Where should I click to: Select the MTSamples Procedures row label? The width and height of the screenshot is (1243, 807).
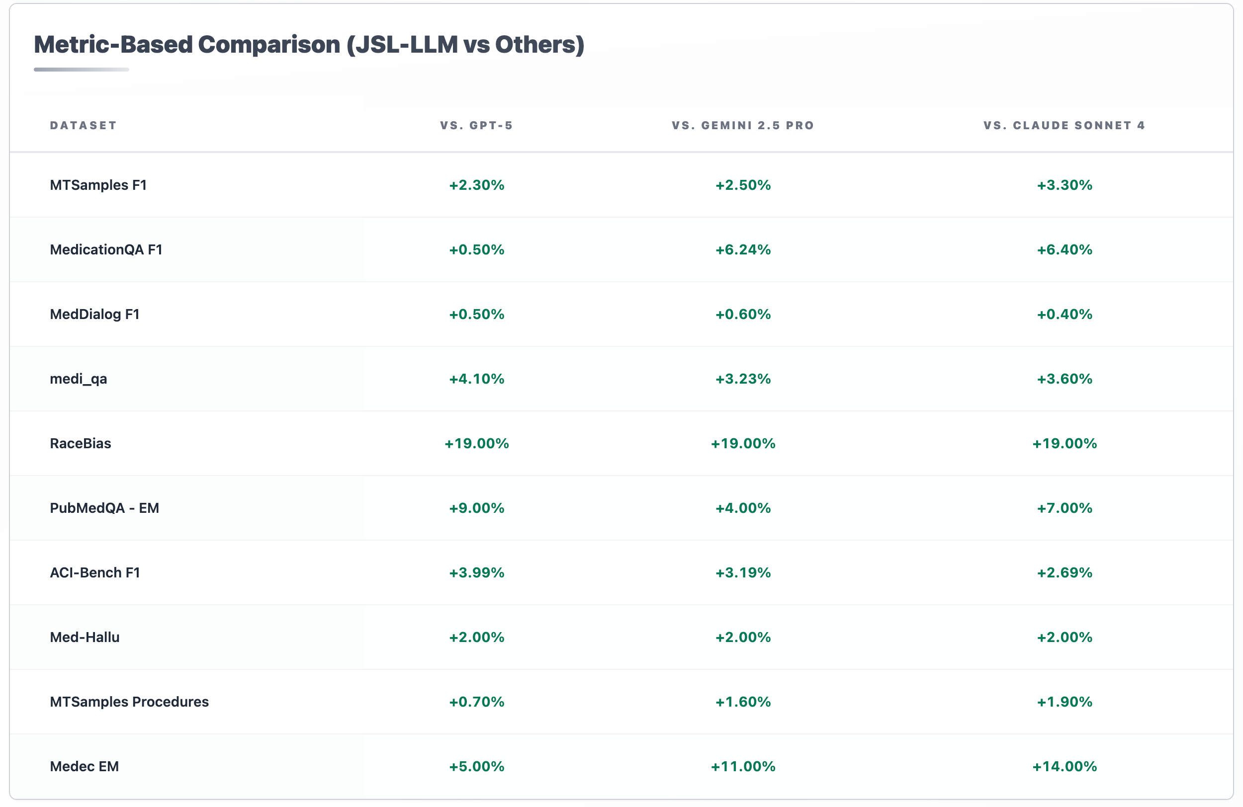pyautogui.click(x=129, y=702)
